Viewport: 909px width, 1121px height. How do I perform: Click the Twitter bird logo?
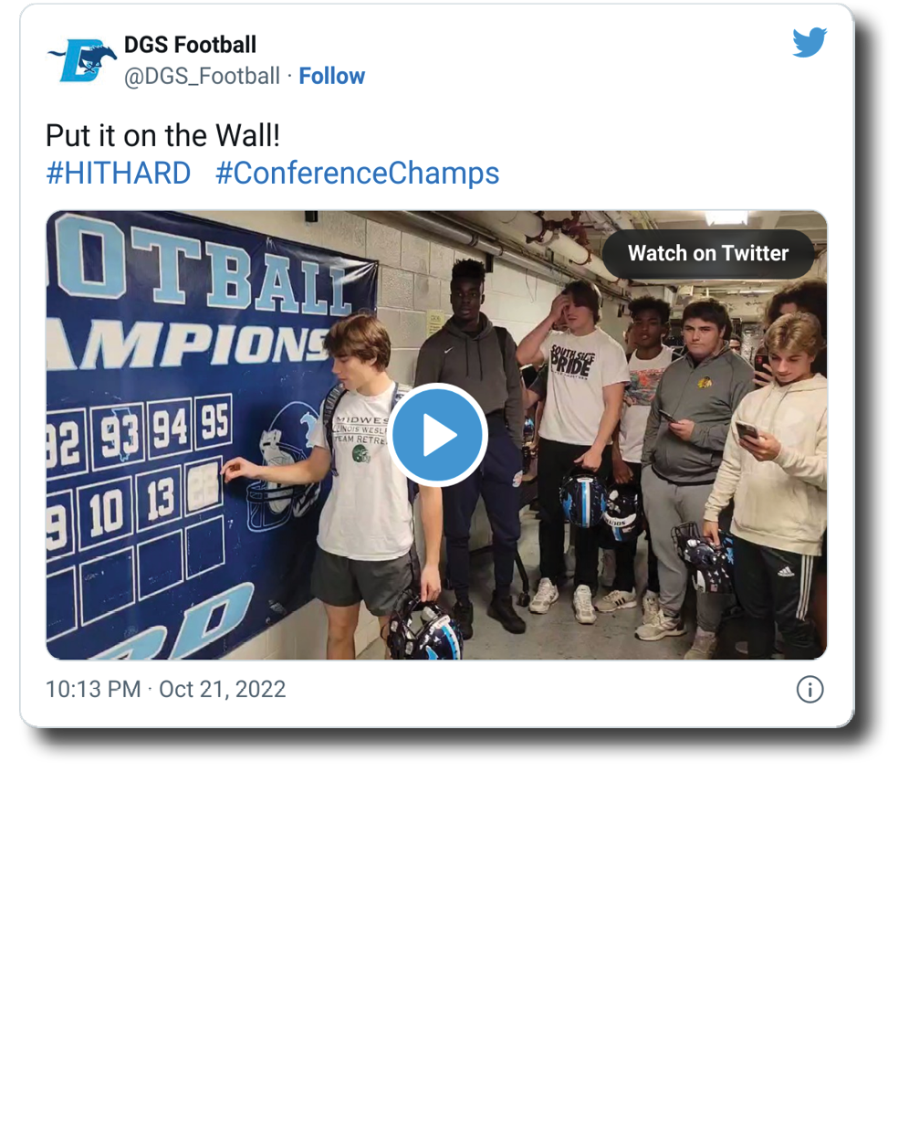[809, 43]
